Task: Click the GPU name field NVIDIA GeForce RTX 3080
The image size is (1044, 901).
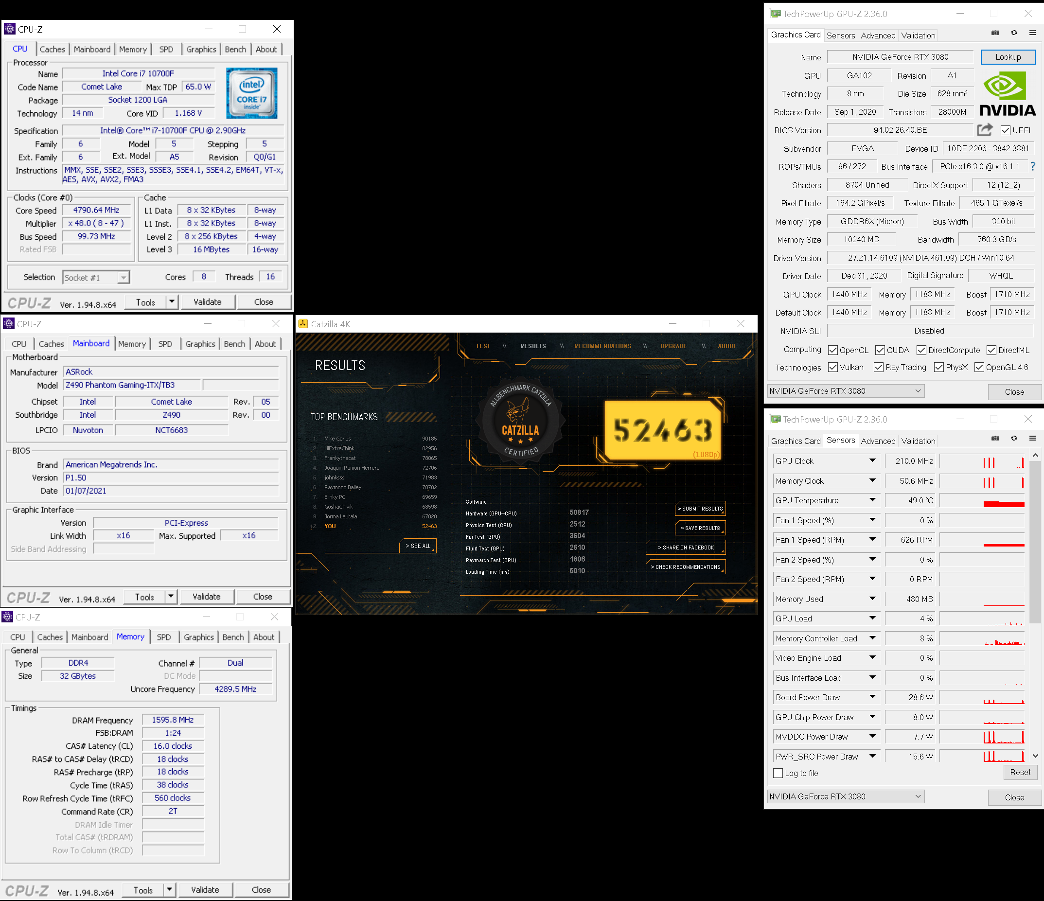Action: (x=900, y=57)
